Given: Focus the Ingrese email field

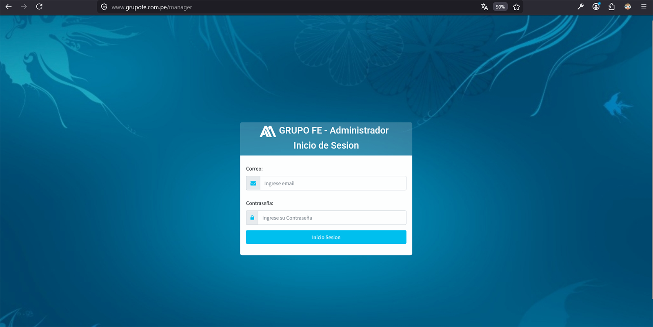Looking at the screenshot, I should (x=333, y=183).
